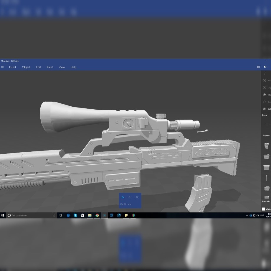The height and width of the screenshot is (271, 271).
Task: Click the White material swatch under Materials
Action: click(264, 209)
